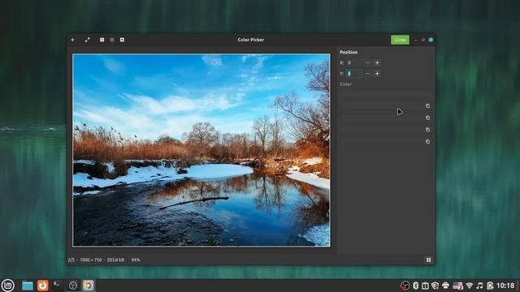Viewport: 520px width, 292px height.
Task: Copy the third color value with copy icon
Action: pos(428,130)
